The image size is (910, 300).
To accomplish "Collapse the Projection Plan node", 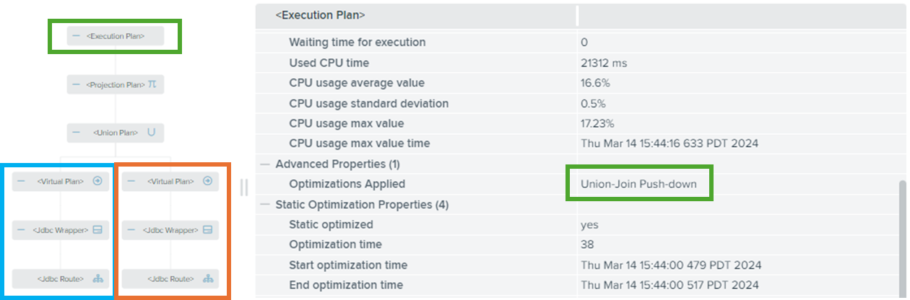I will tap(76, 84).
